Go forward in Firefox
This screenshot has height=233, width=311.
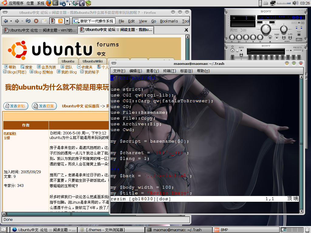(x=17, y=21)
